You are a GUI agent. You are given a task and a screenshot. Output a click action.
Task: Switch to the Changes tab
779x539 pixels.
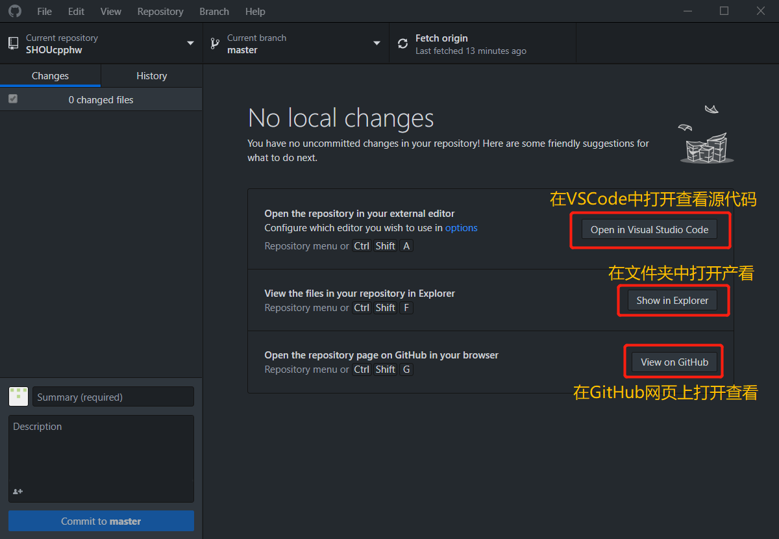pyautogui.click(x=50, y=76)
